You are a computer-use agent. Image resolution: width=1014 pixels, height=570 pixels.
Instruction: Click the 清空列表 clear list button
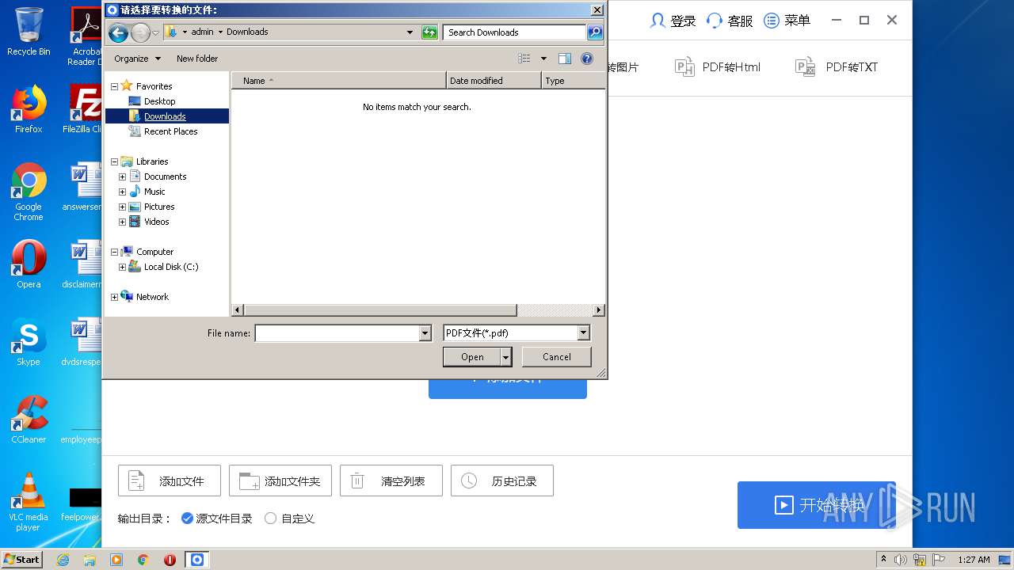[391, 481]
